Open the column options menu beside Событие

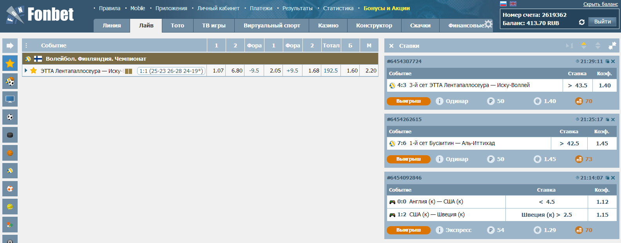(26, 45)
